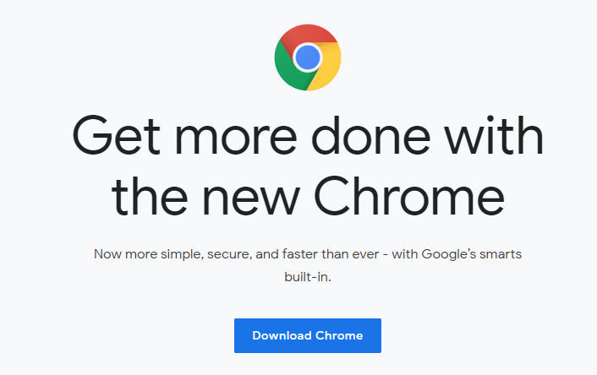This screenshot has height=375, width=597.
Task: Click the word "Now" in the subtitle
Action: pyautogui.click(x=107, y=254)
